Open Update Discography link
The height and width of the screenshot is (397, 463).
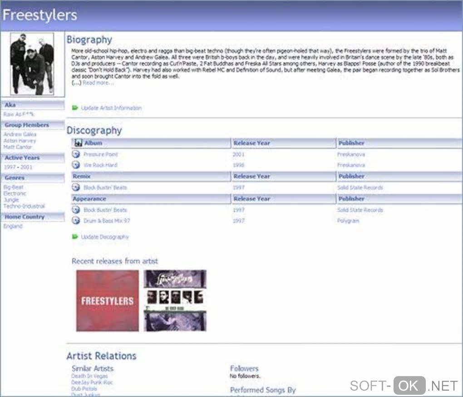[105, 237]
